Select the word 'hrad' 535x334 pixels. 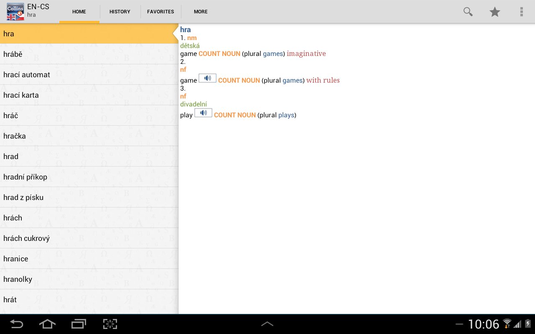[89, 157]
